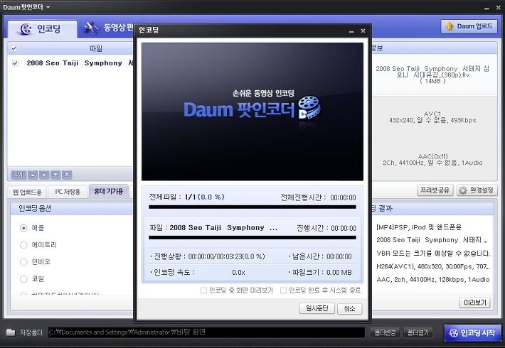This screenshot has height=348, width=505.
Task: Minimize the 인코딩 progress dialog
Action: pos(351,31)
